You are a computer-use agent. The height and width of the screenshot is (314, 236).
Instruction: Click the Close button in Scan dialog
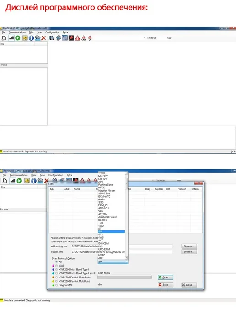click(x=189, y=285)
